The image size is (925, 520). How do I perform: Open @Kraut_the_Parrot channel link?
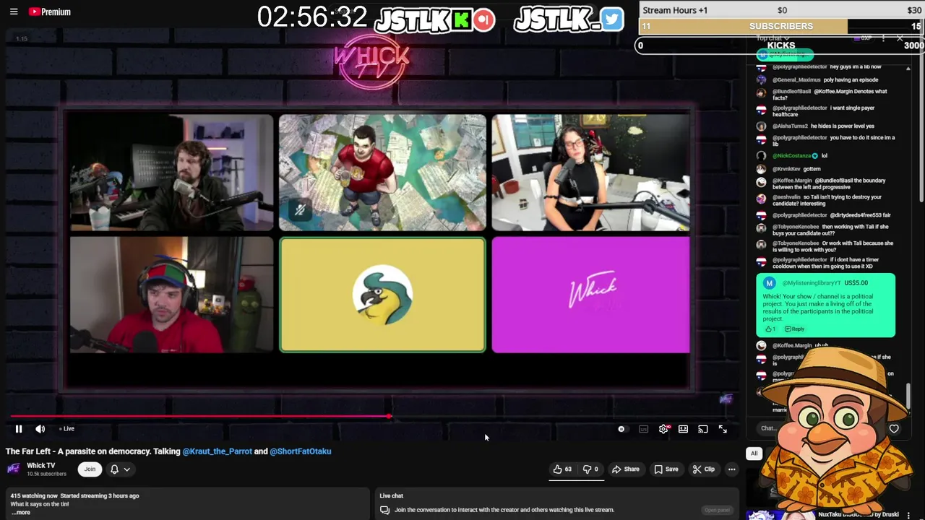click(x=218, y=451)
